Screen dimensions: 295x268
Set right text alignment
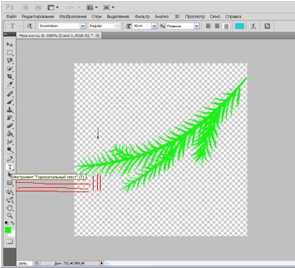[x=226, y=26]
